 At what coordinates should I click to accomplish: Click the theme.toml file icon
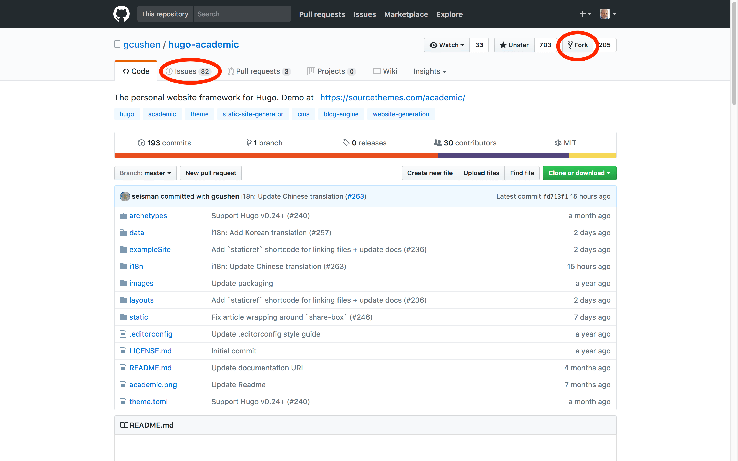(x=123, y=402)
